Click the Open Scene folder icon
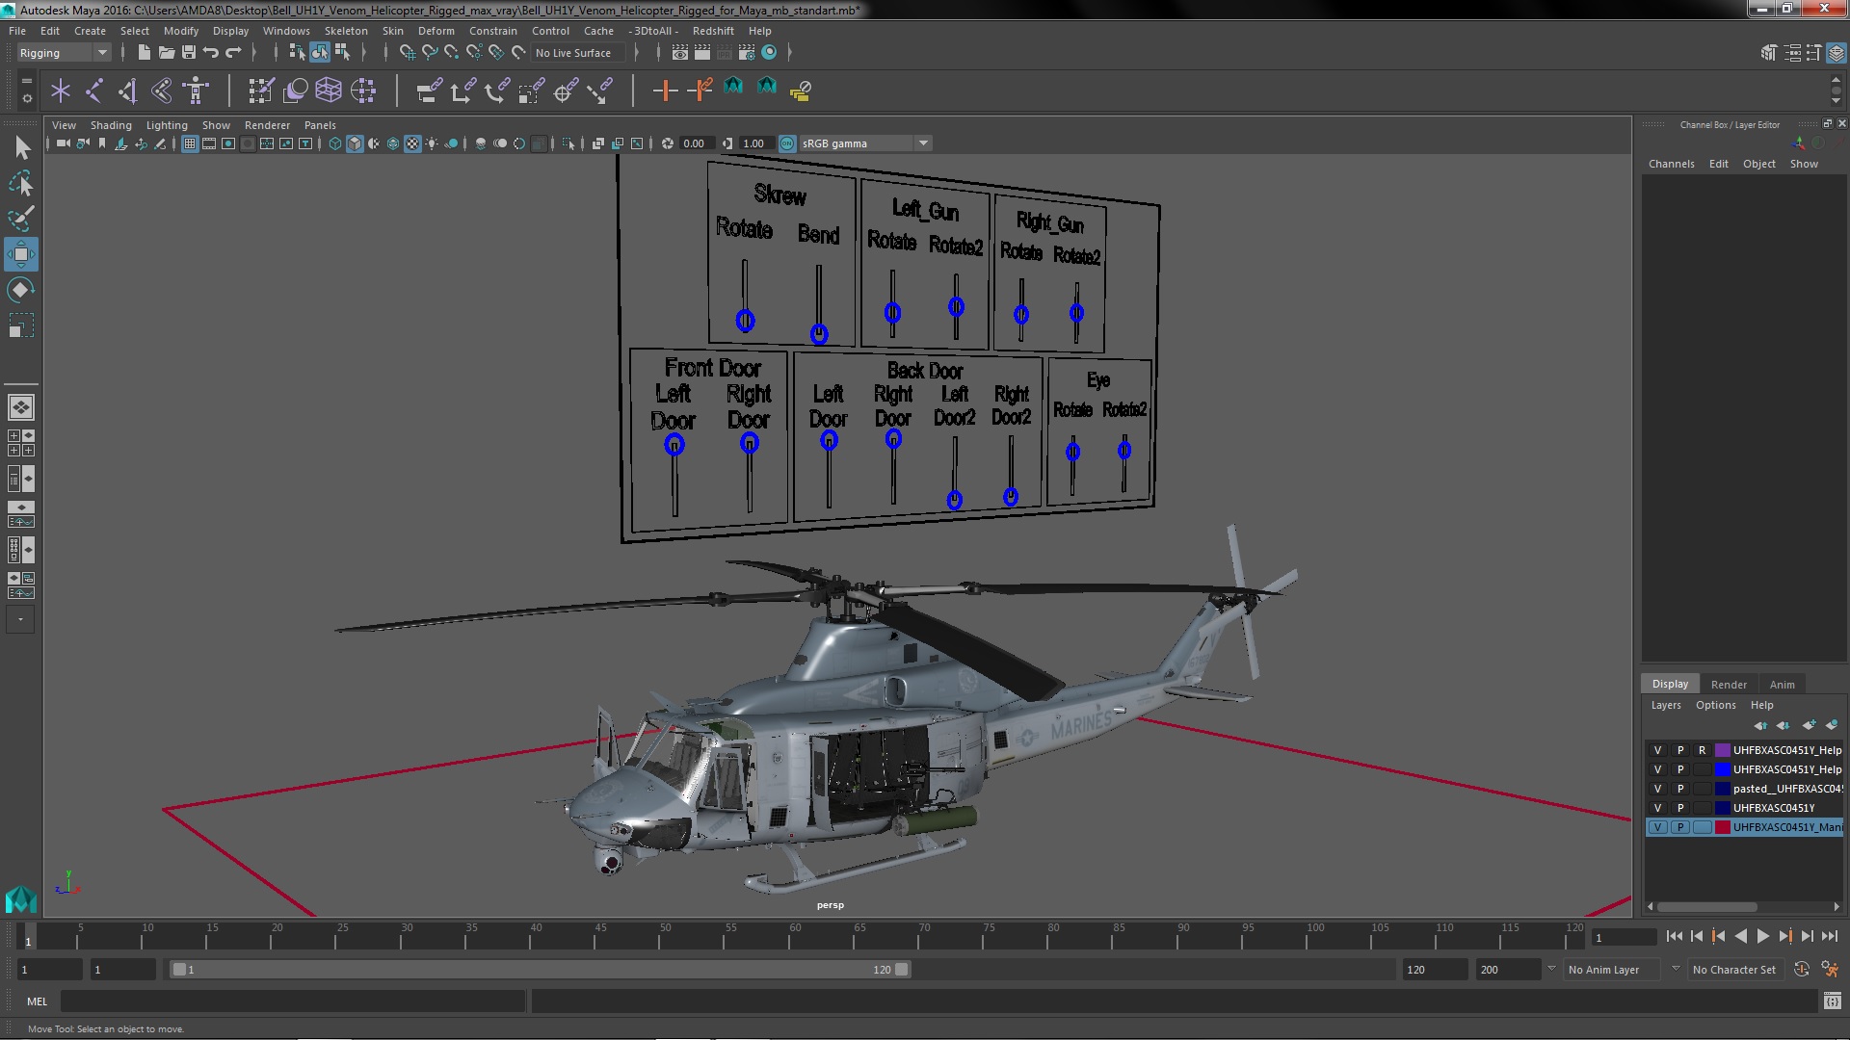Screen dimensions: 1850x1040 tap(166, 53)
